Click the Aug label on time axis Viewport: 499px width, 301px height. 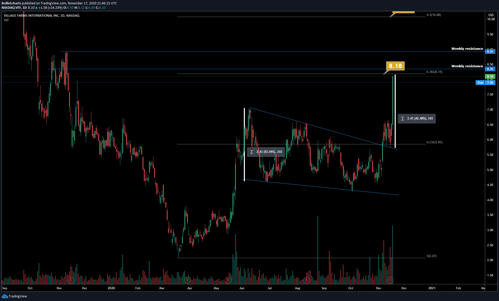click(x=298, y=288)
